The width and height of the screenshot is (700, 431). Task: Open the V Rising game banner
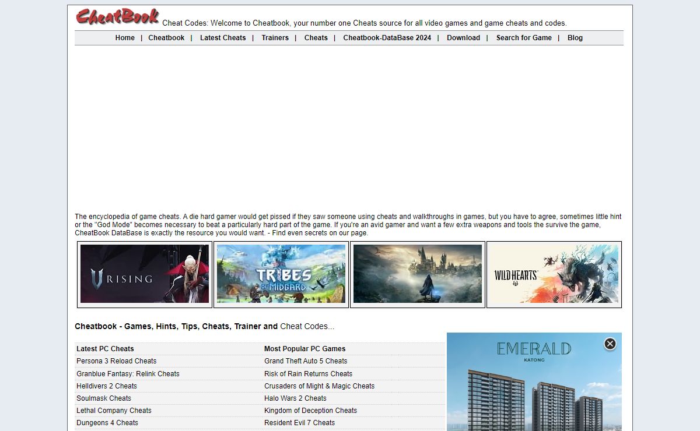point(145,274)
